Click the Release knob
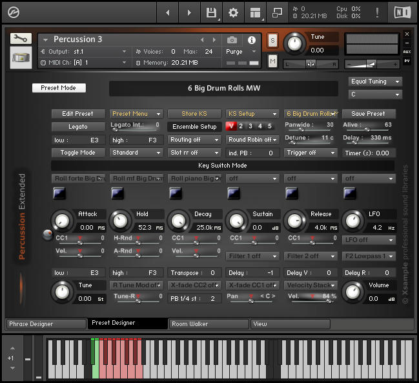Viewport: 419px width, 383px height. (x=294, y=221)
